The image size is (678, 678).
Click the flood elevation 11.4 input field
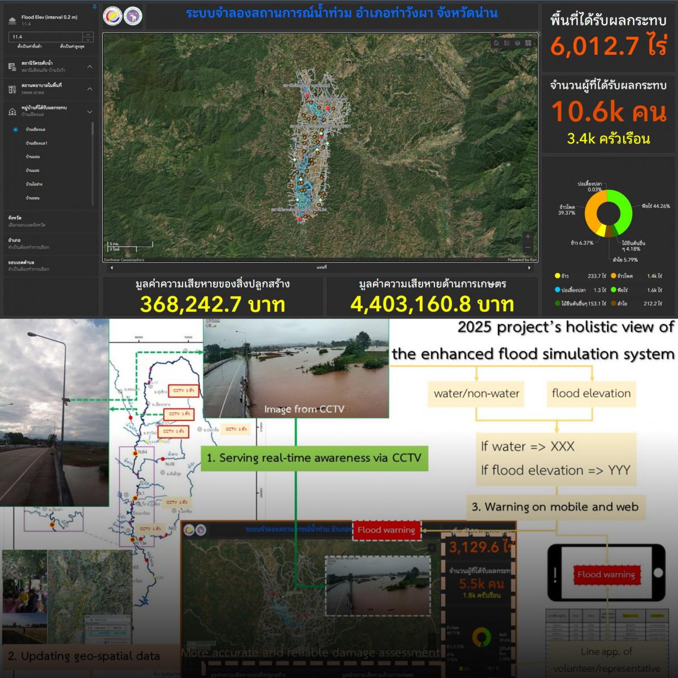(x=45, y=37)
